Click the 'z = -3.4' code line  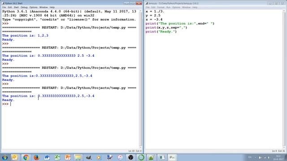154,20
